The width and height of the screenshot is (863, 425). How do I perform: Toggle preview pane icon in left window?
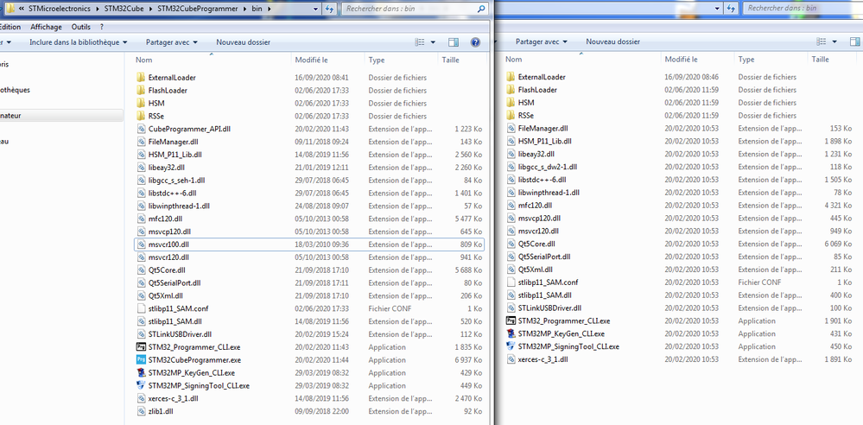[x=454, y=42]
